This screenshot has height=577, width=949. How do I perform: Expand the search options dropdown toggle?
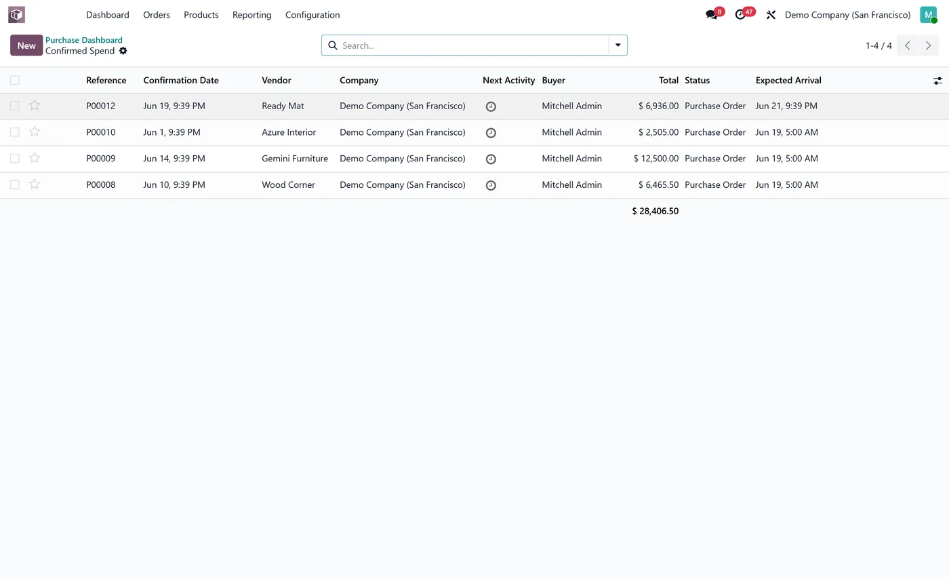[x=618, y=45]
